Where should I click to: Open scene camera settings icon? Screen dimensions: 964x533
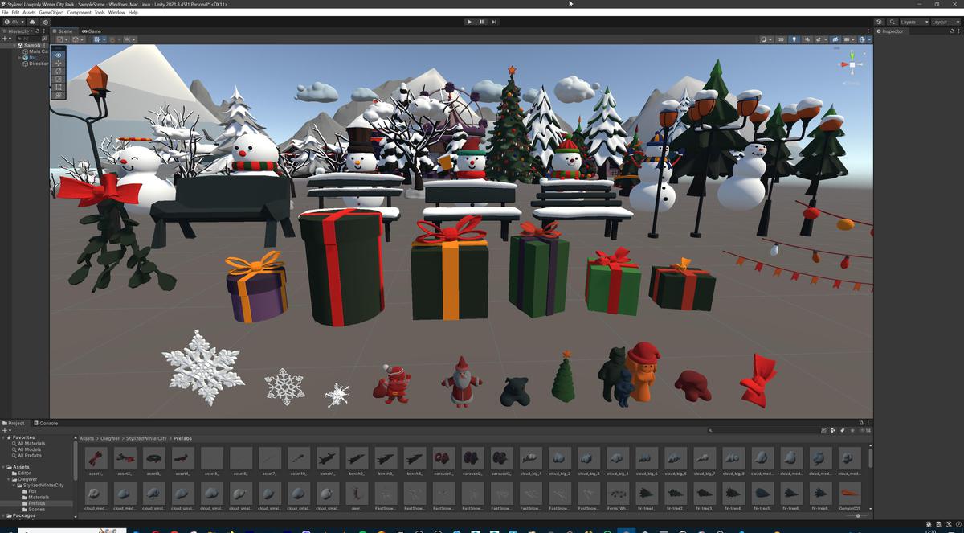[848, 39]
